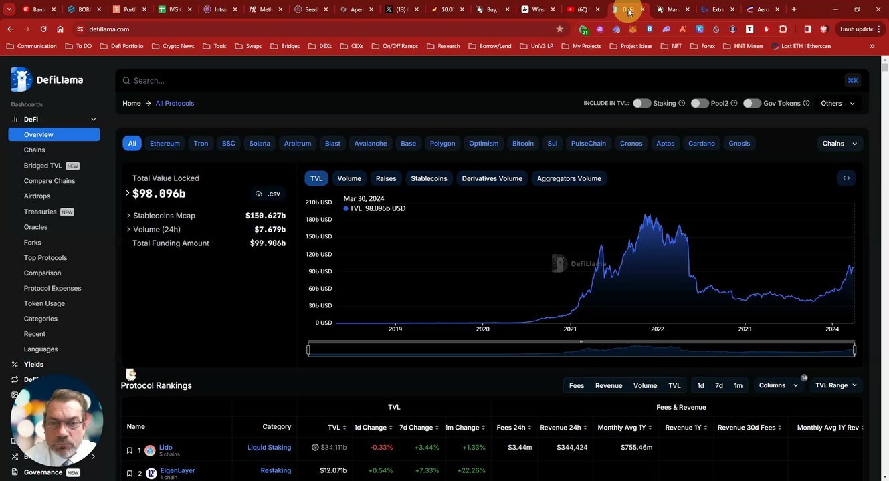Sort table by the TVL column
Viewport: 889px width, 481px height.
[x=337, y=427]
